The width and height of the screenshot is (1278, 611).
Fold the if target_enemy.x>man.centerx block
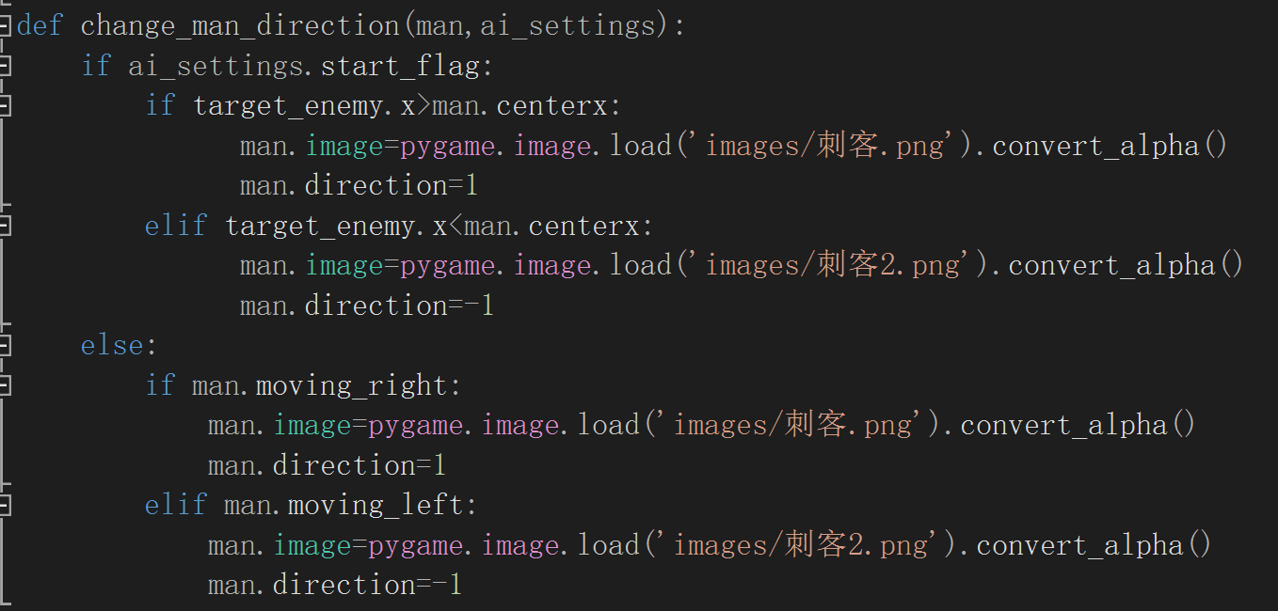[x=5, y=106]
